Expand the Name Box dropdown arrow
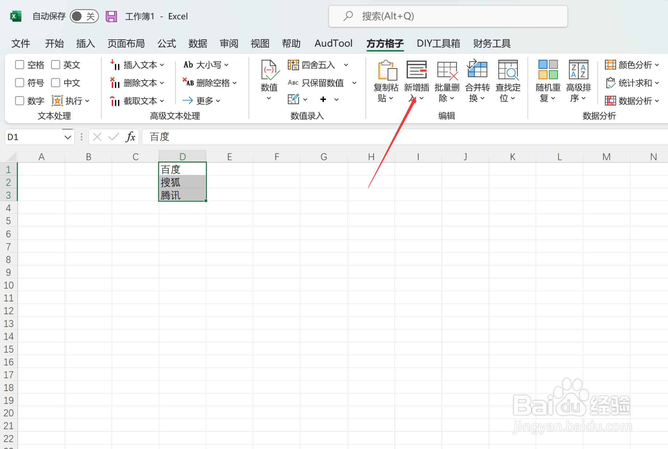The image size is (668, 449). (x=67, y=137)
